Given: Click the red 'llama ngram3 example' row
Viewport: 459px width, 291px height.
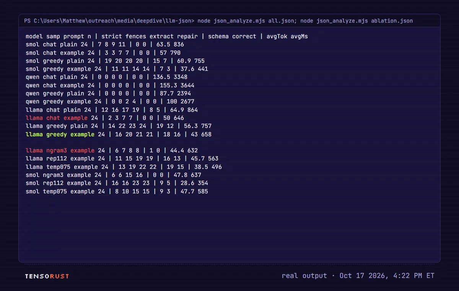Looking at the screenshot, I should click(112, 150).
